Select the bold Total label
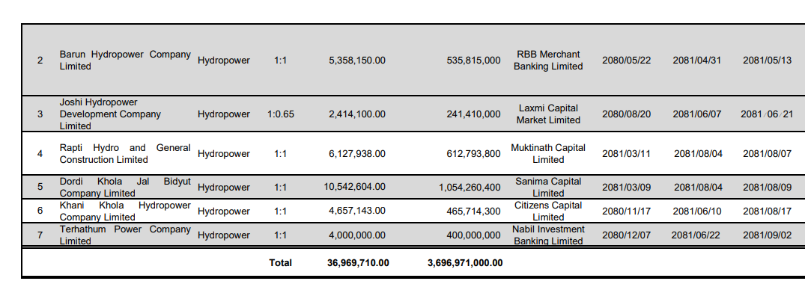The height and width of the screenshot is (281, 805). click(x=280, y=262)
